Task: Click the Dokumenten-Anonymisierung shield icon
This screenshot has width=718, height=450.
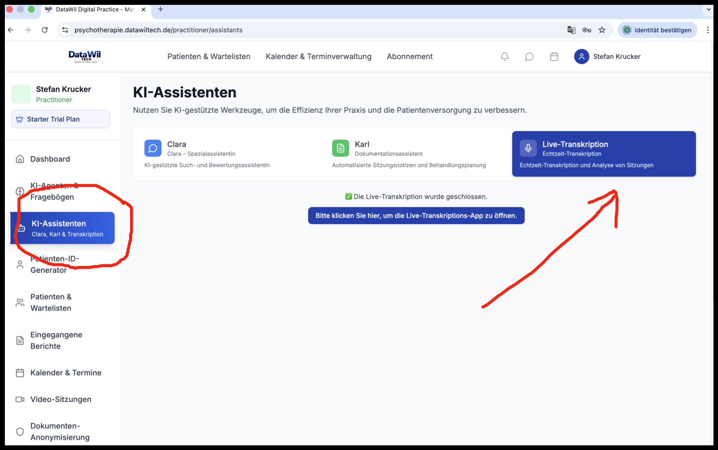Action: pyautogui.click(x=20, y=431)
